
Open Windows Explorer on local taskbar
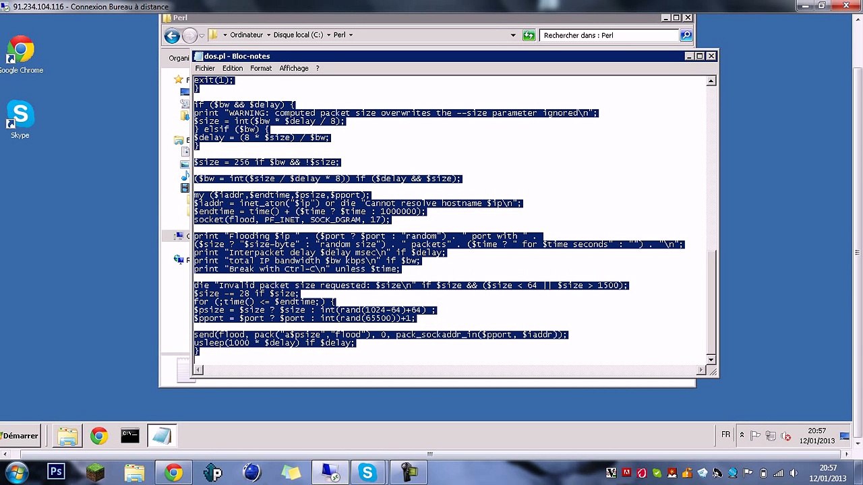click(134, 472)
